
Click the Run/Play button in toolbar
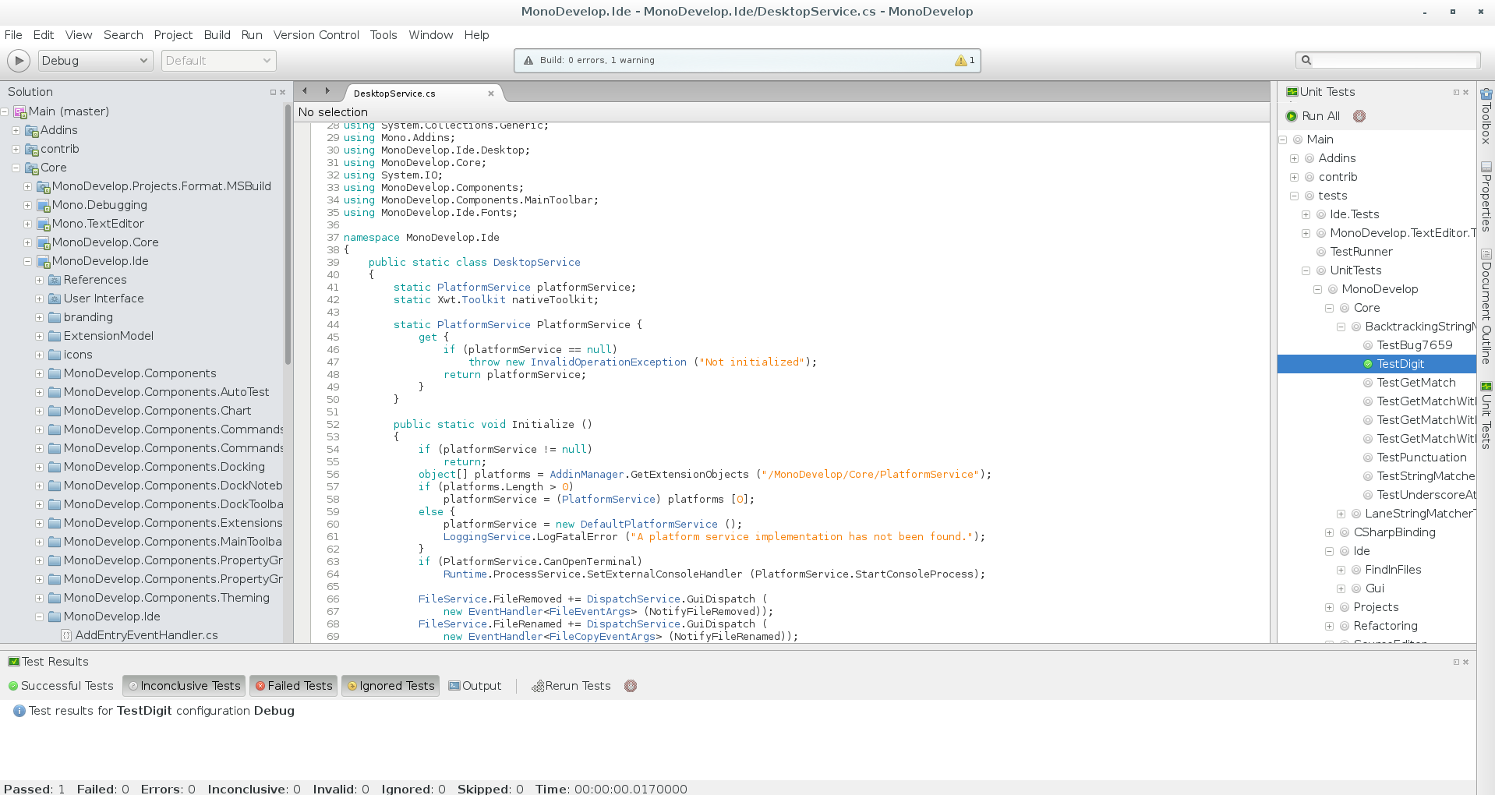18,61
